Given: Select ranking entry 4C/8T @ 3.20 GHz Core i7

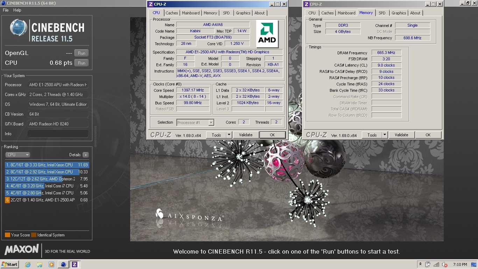Looking at the screenshot, I should point(47,186).
